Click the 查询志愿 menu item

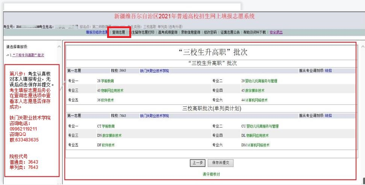pos(118,33)
